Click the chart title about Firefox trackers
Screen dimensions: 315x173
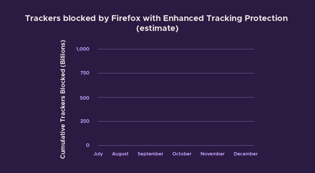point(156,18)
